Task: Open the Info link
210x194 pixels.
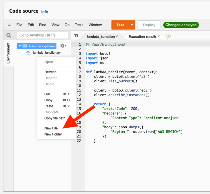Action: coord(45,11)
